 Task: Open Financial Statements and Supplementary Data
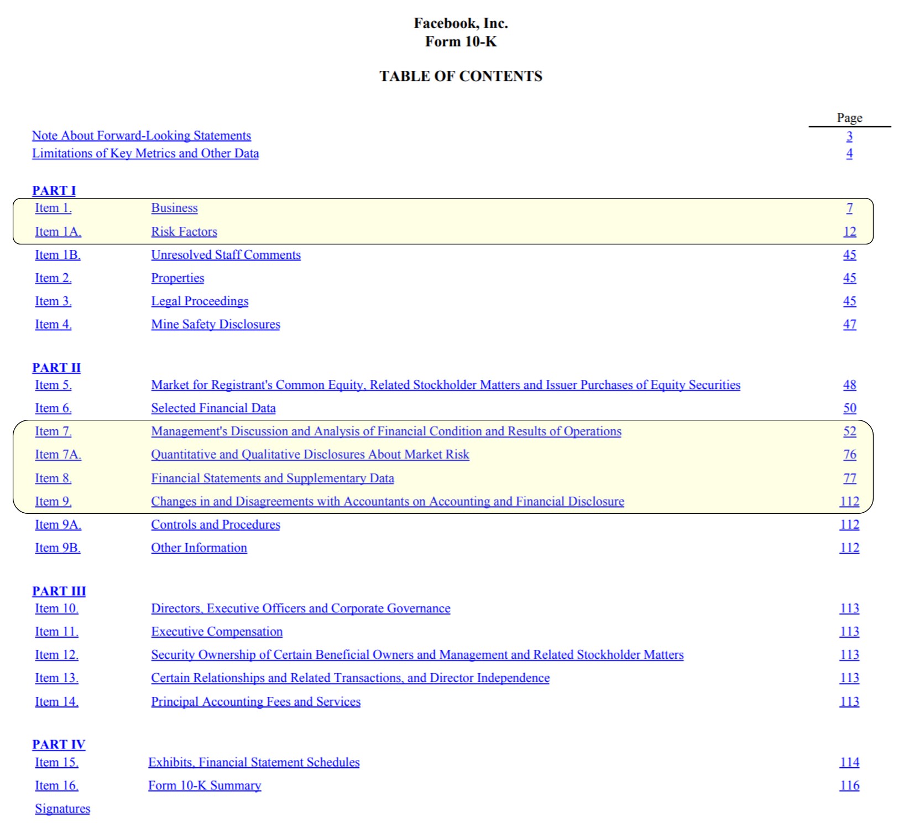(x=273, y=478)
